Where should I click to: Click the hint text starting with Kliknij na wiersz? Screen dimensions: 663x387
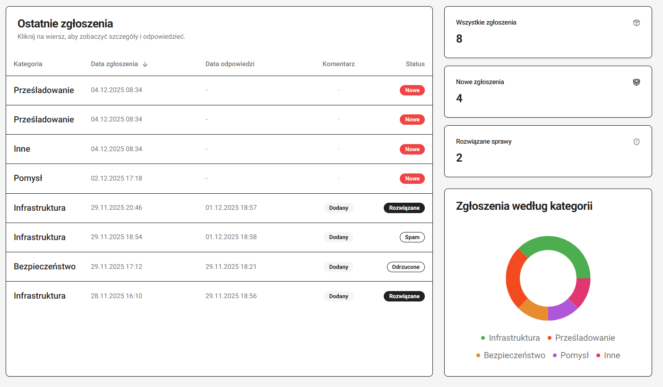tap(102, 36)
